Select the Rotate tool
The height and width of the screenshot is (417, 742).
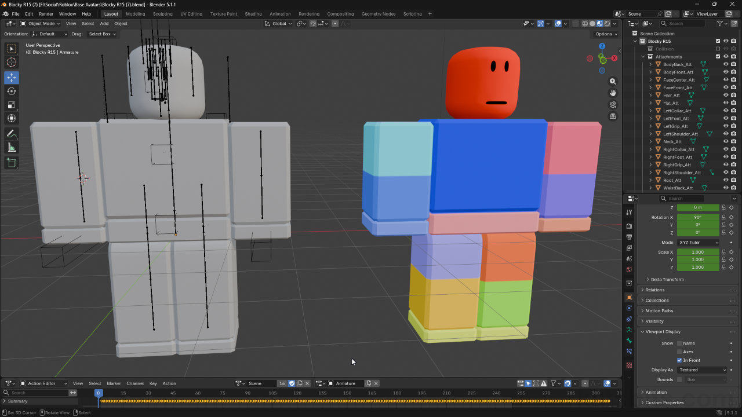pyautogui.click(x=12, y=92)
